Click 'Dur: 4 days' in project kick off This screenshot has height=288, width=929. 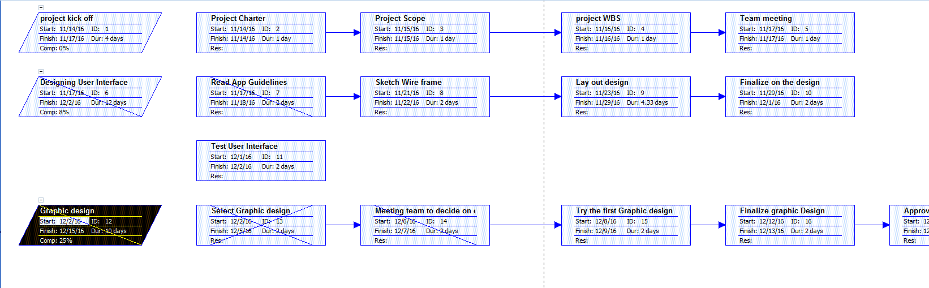point(107,39)
